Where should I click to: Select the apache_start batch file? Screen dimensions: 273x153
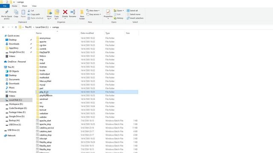click(x=45, y=121)
